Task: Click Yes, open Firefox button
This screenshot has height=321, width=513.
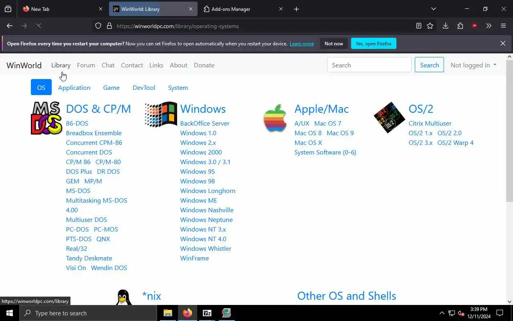Action: (374, 43)
